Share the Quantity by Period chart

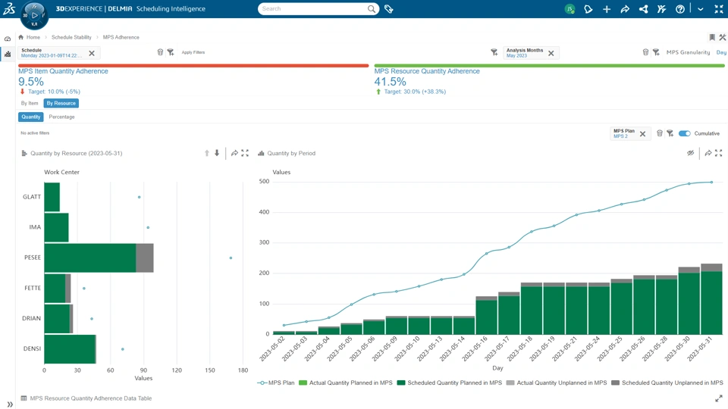[708, 153]
